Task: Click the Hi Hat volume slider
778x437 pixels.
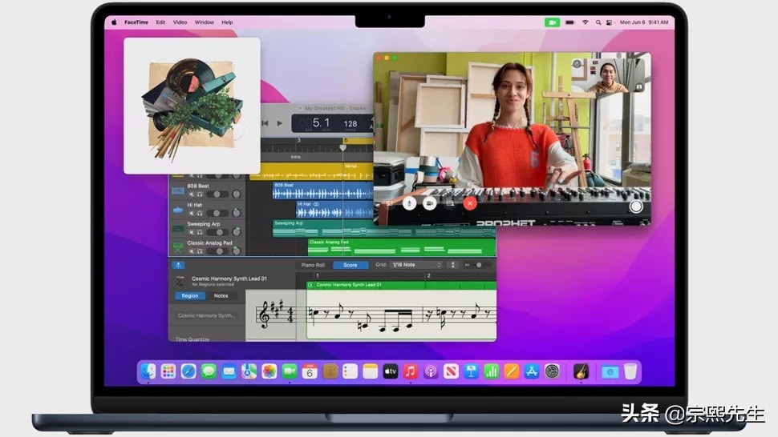Action: (217, 214)
